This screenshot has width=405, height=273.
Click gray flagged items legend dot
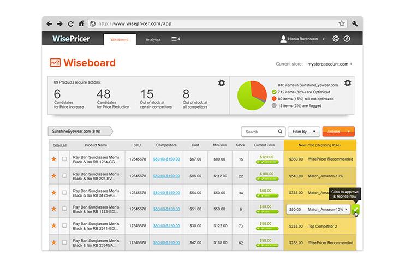point(274,105)
